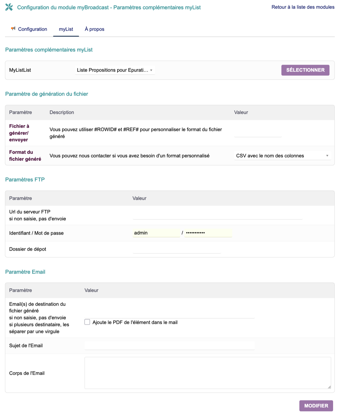The image size is (340, 417).
Task: Switch to the myList tab
Action: click(66, 29)
